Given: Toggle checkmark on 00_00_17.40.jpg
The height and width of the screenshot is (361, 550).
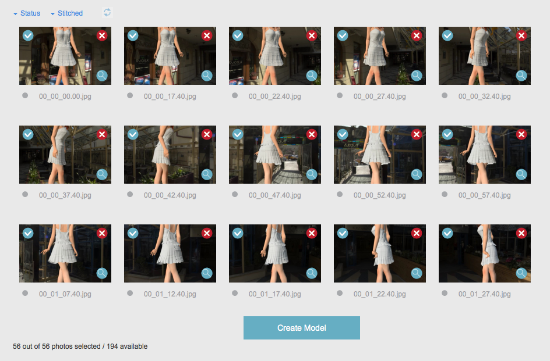Looking at the screenshot, I should coord(133,35).
